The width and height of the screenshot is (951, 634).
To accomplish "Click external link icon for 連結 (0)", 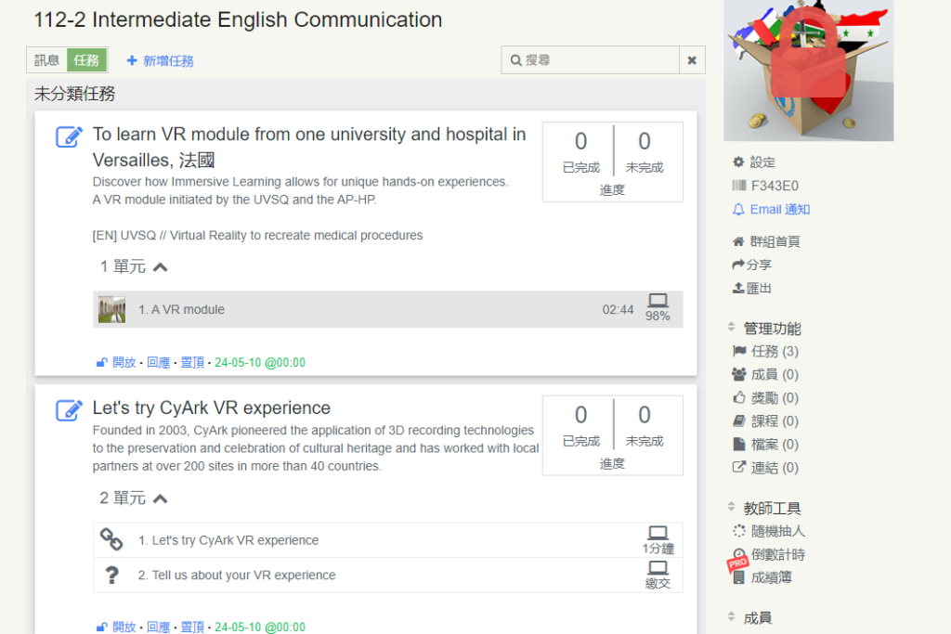I will tap(738, 467).
